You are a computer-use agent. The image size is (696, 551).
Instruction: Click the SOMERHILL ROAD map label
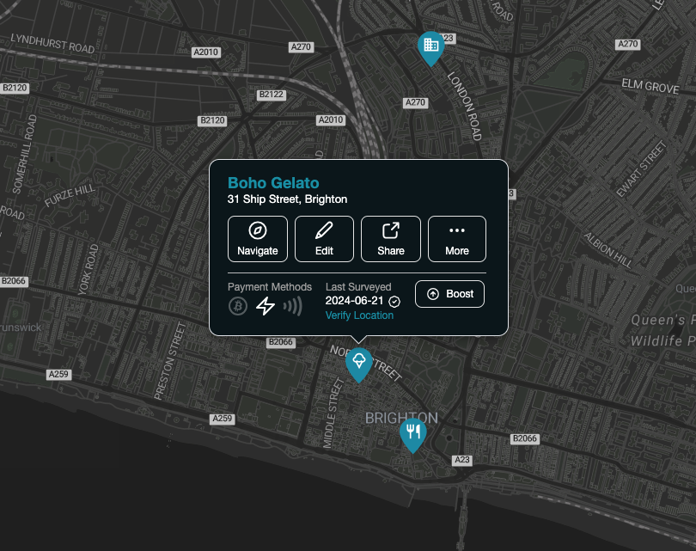coord(24,154)
